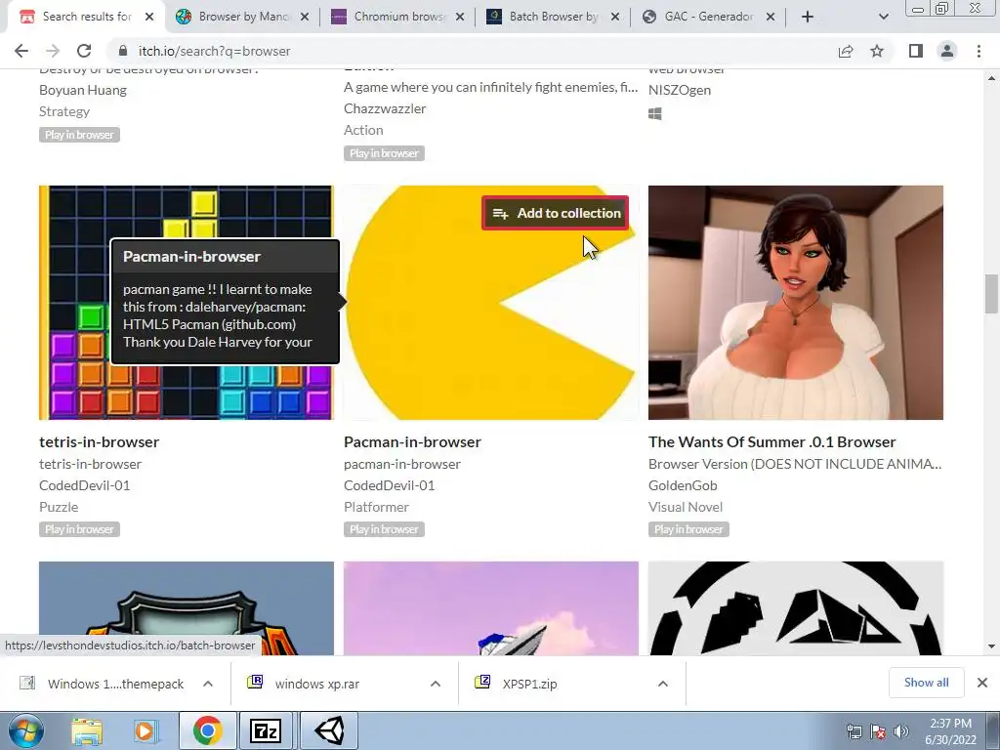Image resolution: width=1000 pixels, height=750 pixels.
Task: Open Chrome's three-dot menu
Action: click(x=979, y=51)
